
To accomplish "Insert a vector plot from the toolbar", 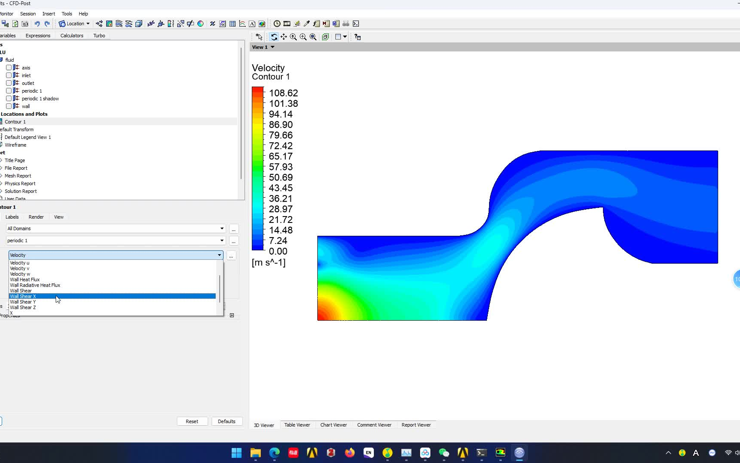I will (99, 24).
